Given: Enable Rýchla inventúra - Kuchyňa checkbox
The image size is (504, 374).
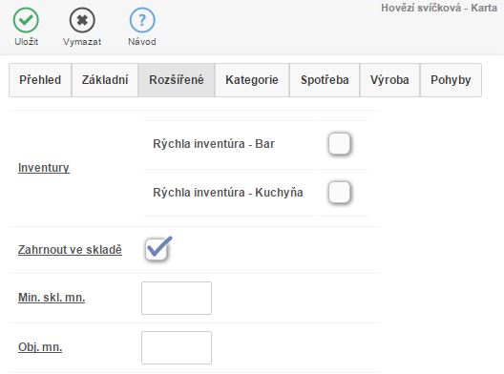Looking at the screenshot, I should [x=339, y=192].
